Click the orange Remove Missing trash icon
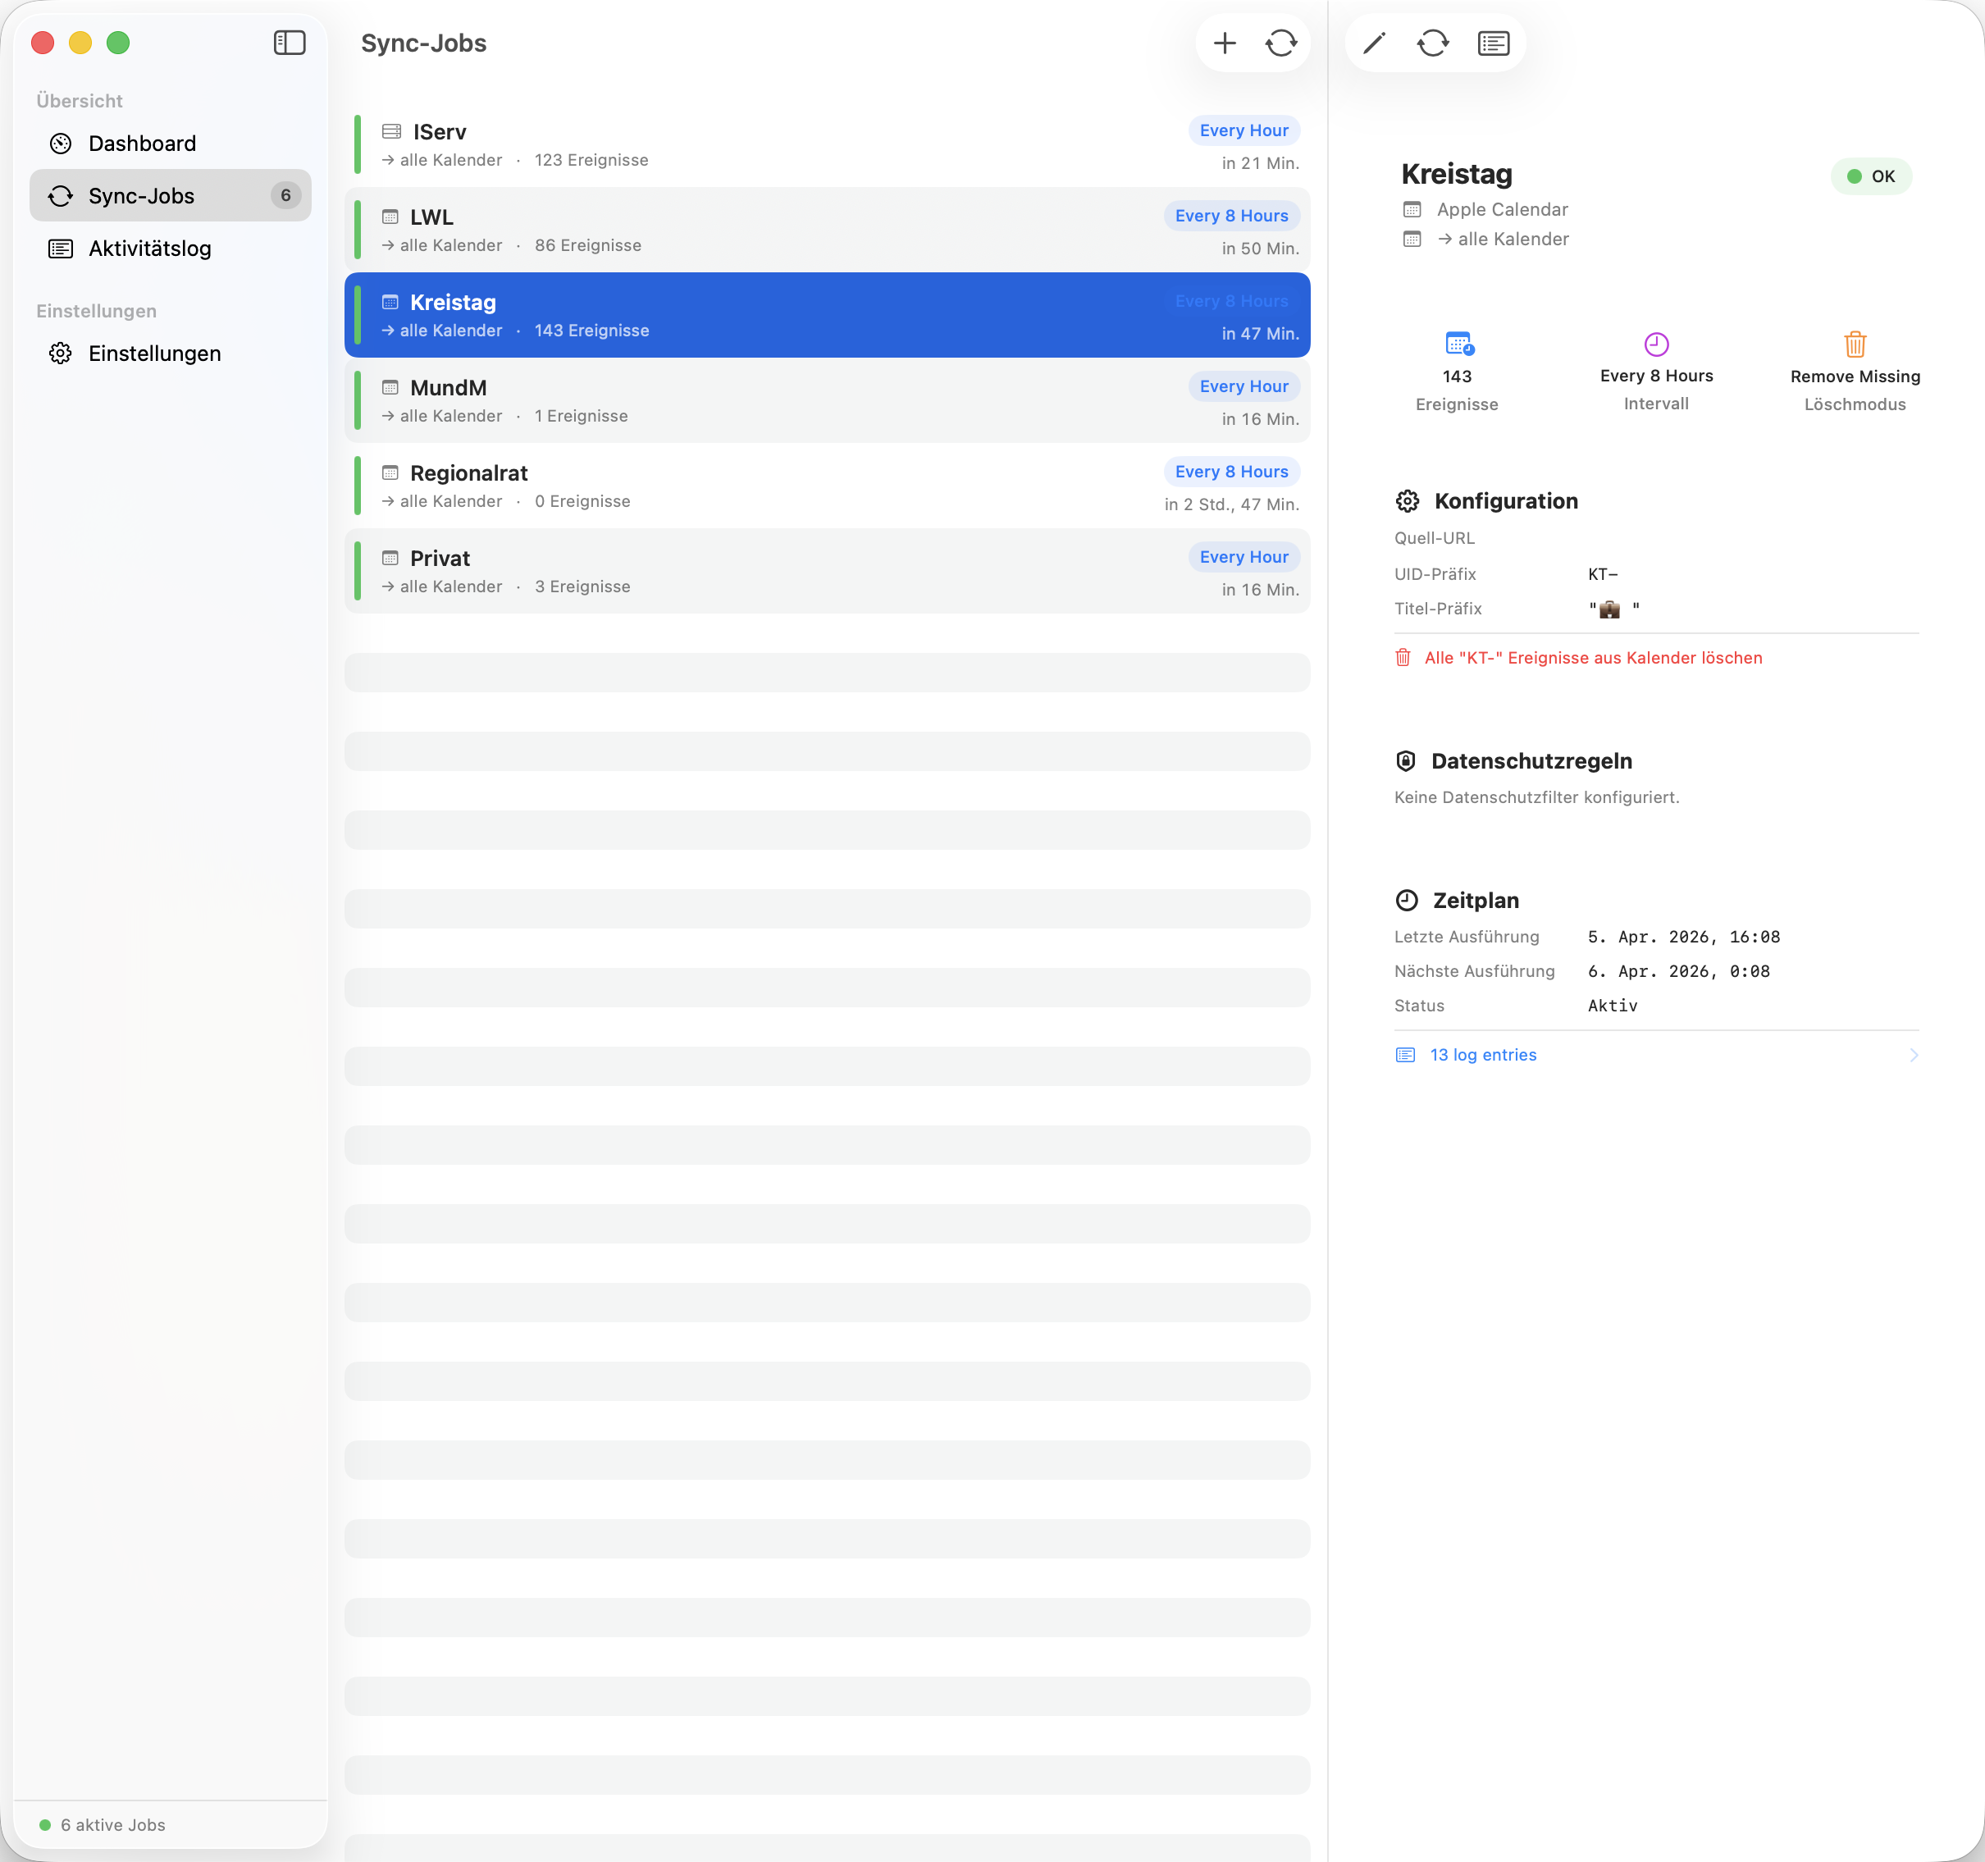 point(1855,345)
